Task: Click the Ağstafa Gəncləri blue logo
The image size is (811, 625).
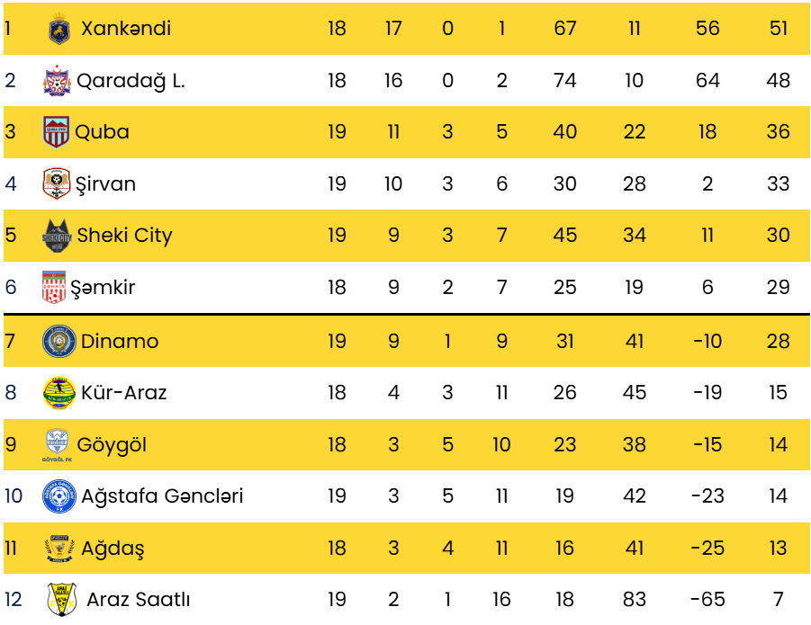Action: [x=59, y=496]
